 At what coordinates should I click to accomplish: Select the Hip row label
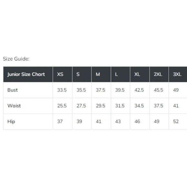click(11, 122)
